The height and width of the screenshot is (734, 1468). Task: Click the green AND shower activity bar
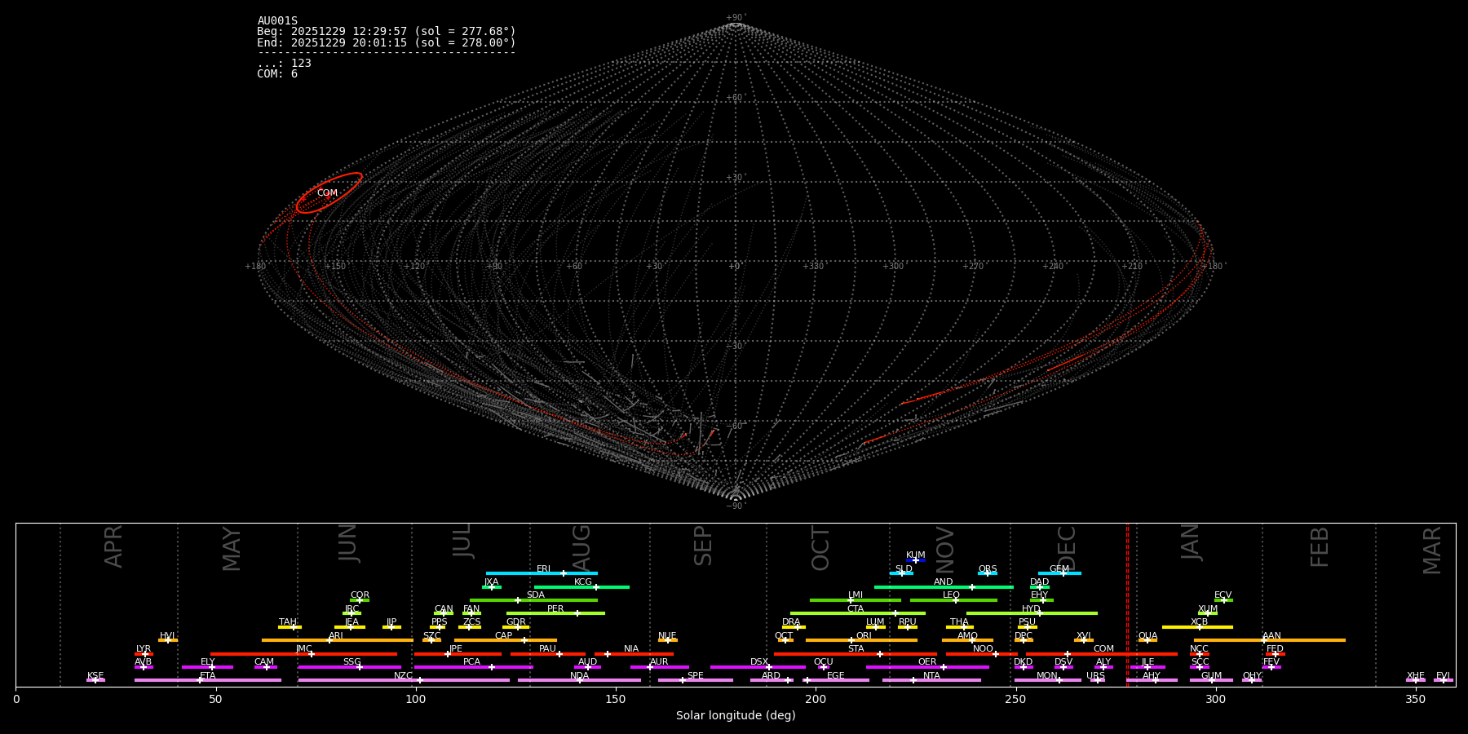click(944, 587)
